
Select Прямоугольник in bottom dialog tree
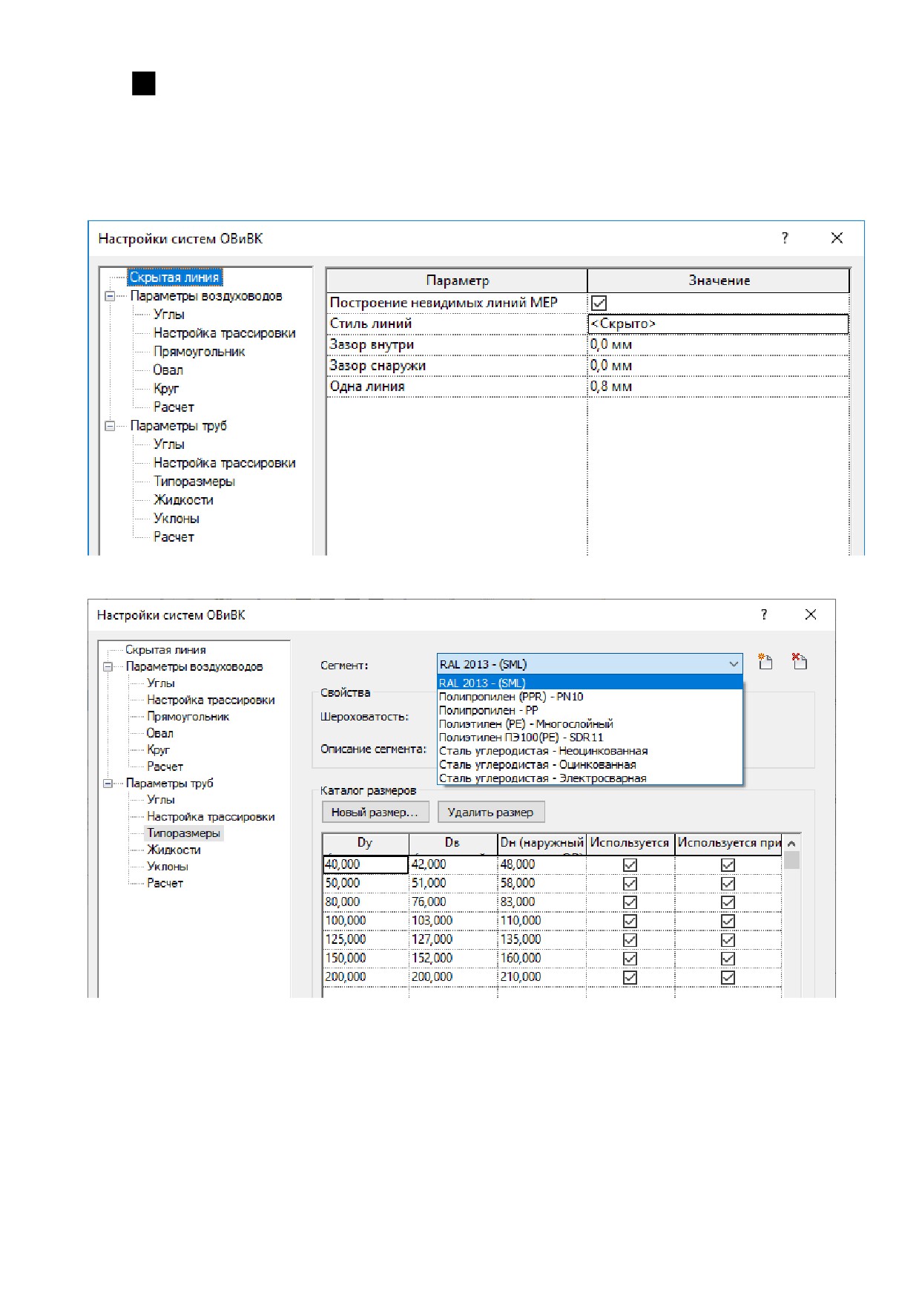click(188, 717)
